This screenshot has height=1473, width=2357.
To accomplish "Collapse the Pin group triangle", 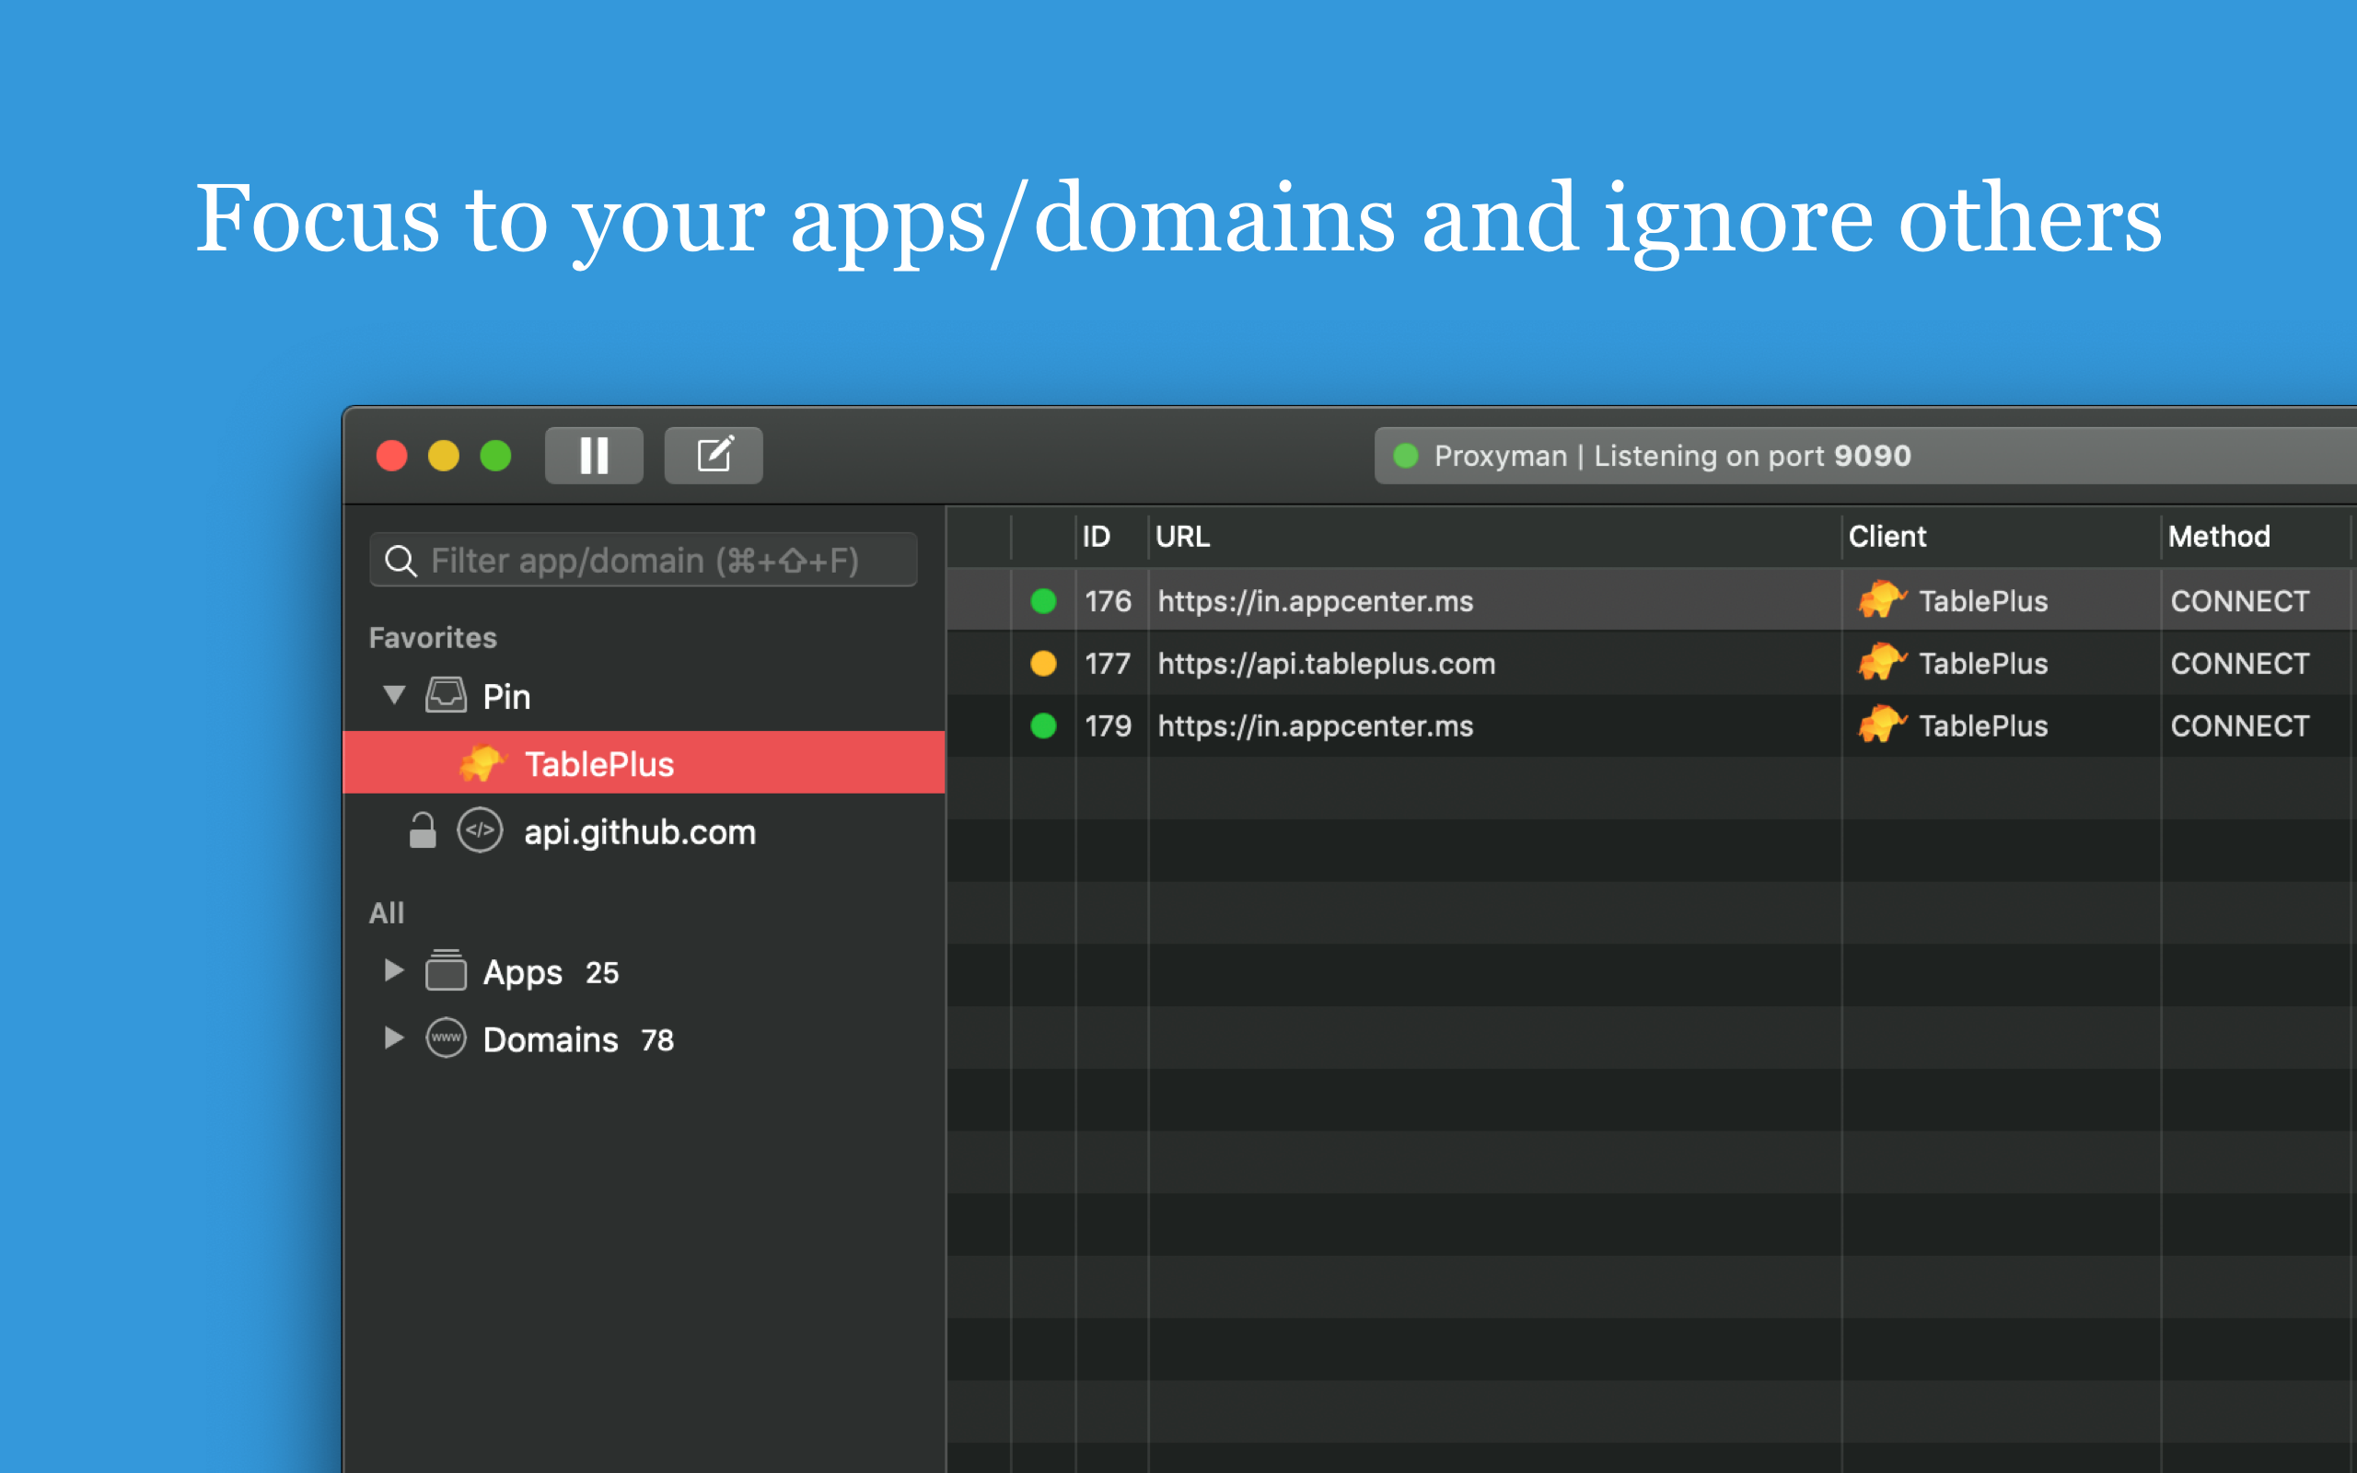I will click(393, 696).
